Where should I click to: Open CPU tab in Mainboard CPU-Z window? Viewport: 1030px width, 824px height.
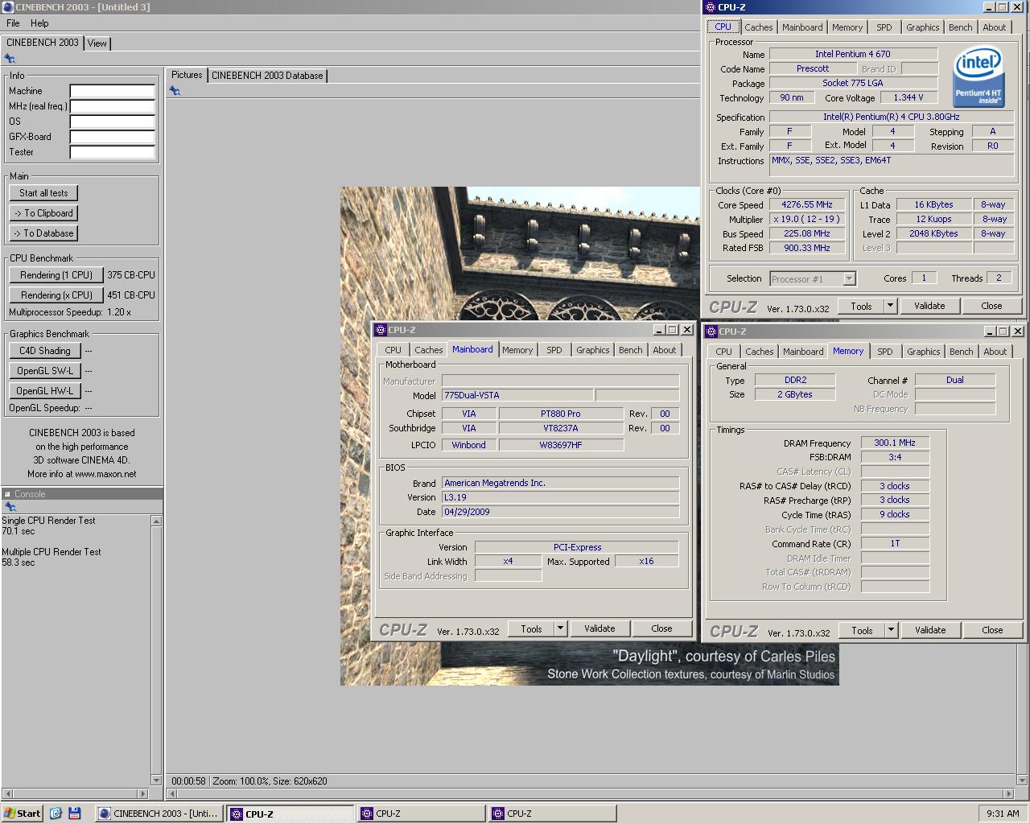coord(393,350)
